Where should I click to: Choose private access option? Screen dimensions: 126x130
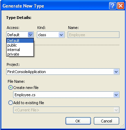(20, 54)
